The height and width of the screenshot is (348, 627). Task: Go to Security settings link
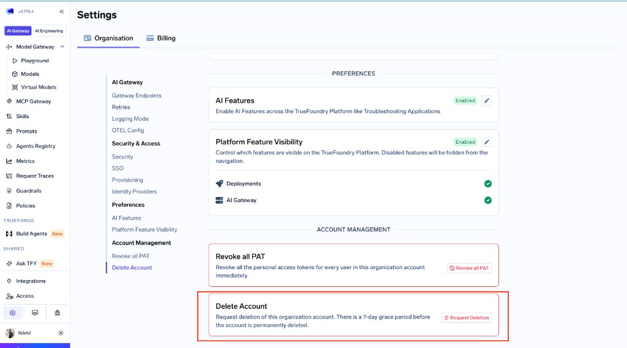click(122, 157)
